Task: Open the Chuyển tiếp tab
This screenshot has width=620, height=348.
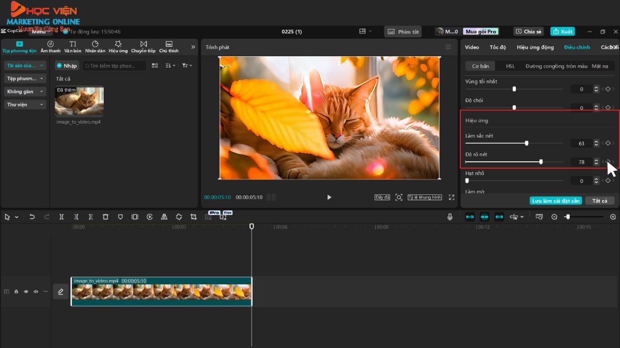Action: coord(143,47)
